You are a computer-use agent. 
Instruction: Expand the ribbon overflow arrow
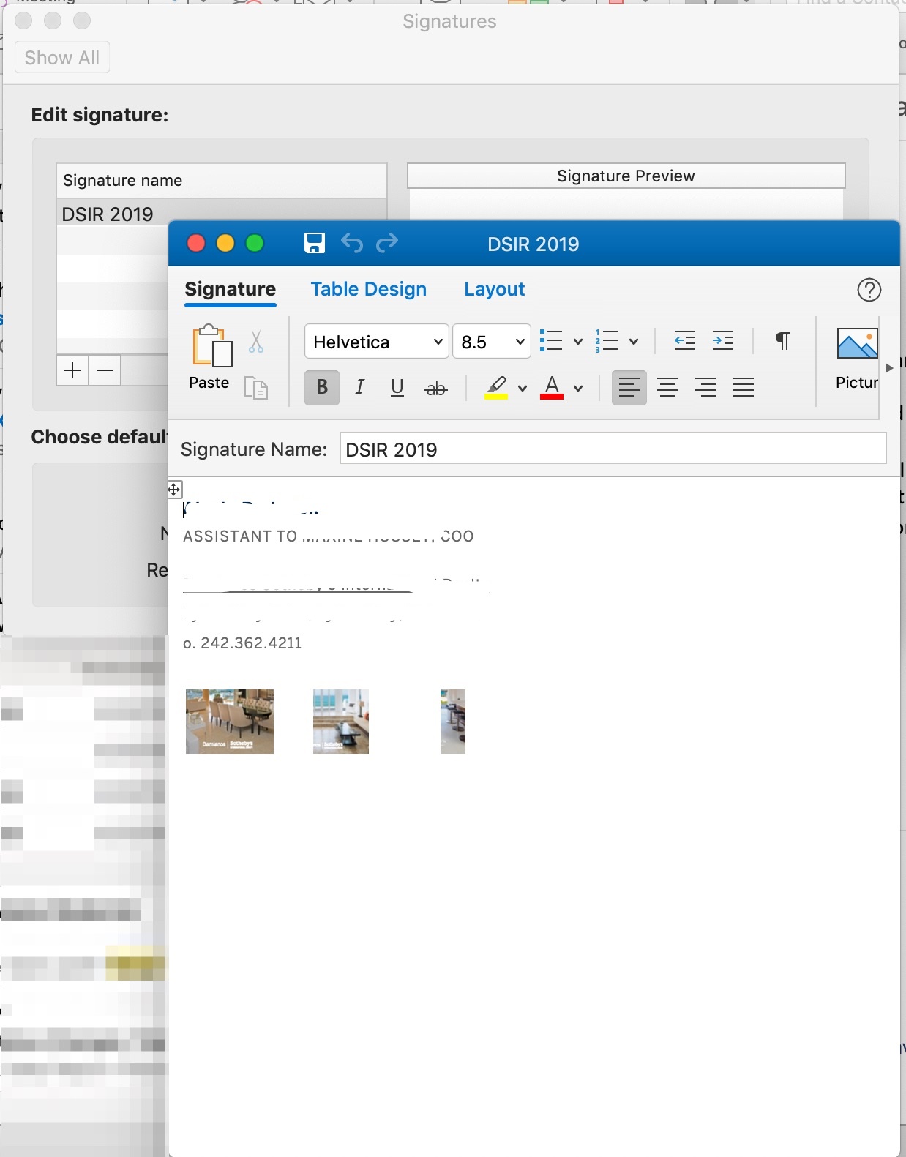tap(889, 368)
